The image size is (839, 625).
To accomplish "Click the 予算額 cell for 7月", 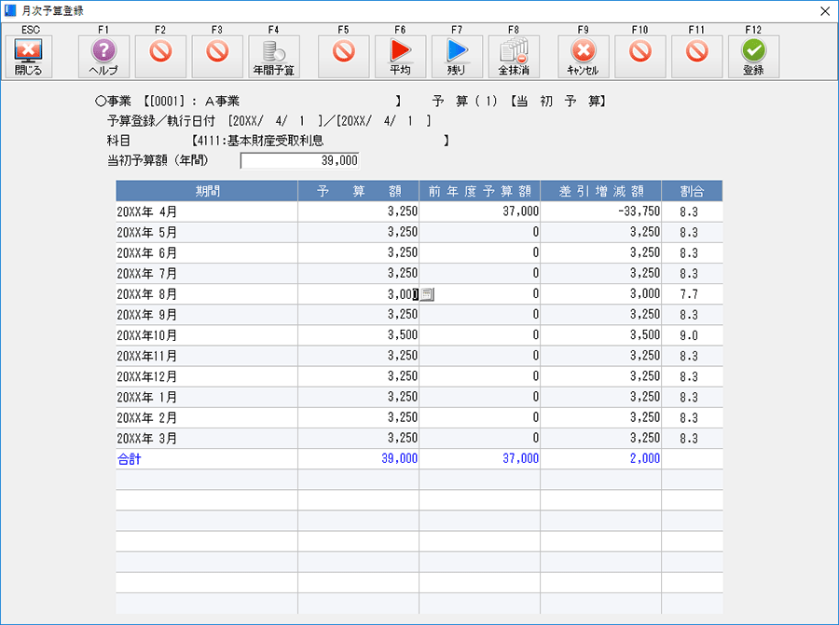I will 359,273.
